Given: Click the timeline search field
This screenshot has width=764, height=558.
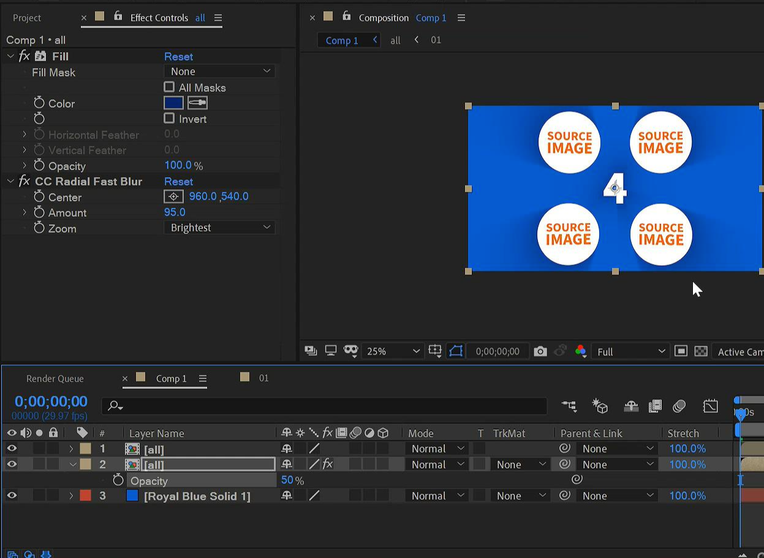Looking at the screenshot, I should (x=325, y=405).
